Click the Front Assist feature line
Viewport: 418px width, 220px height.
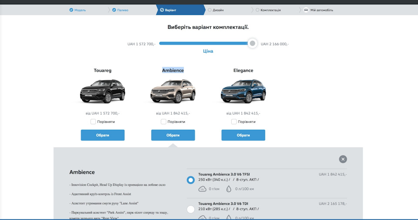(x=100, y=194)
